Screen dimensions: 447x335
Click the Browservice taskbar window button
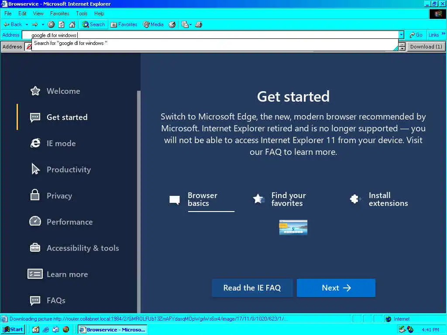pyautogui.click(x=113, y=330)
